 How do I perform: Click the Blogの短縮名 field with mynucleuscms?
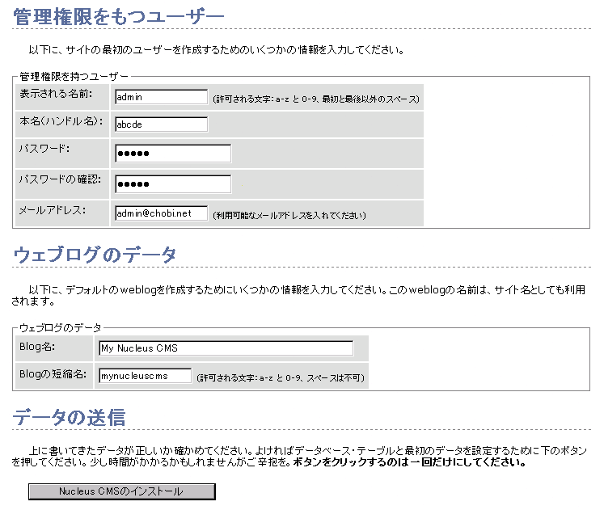(145, 376)
